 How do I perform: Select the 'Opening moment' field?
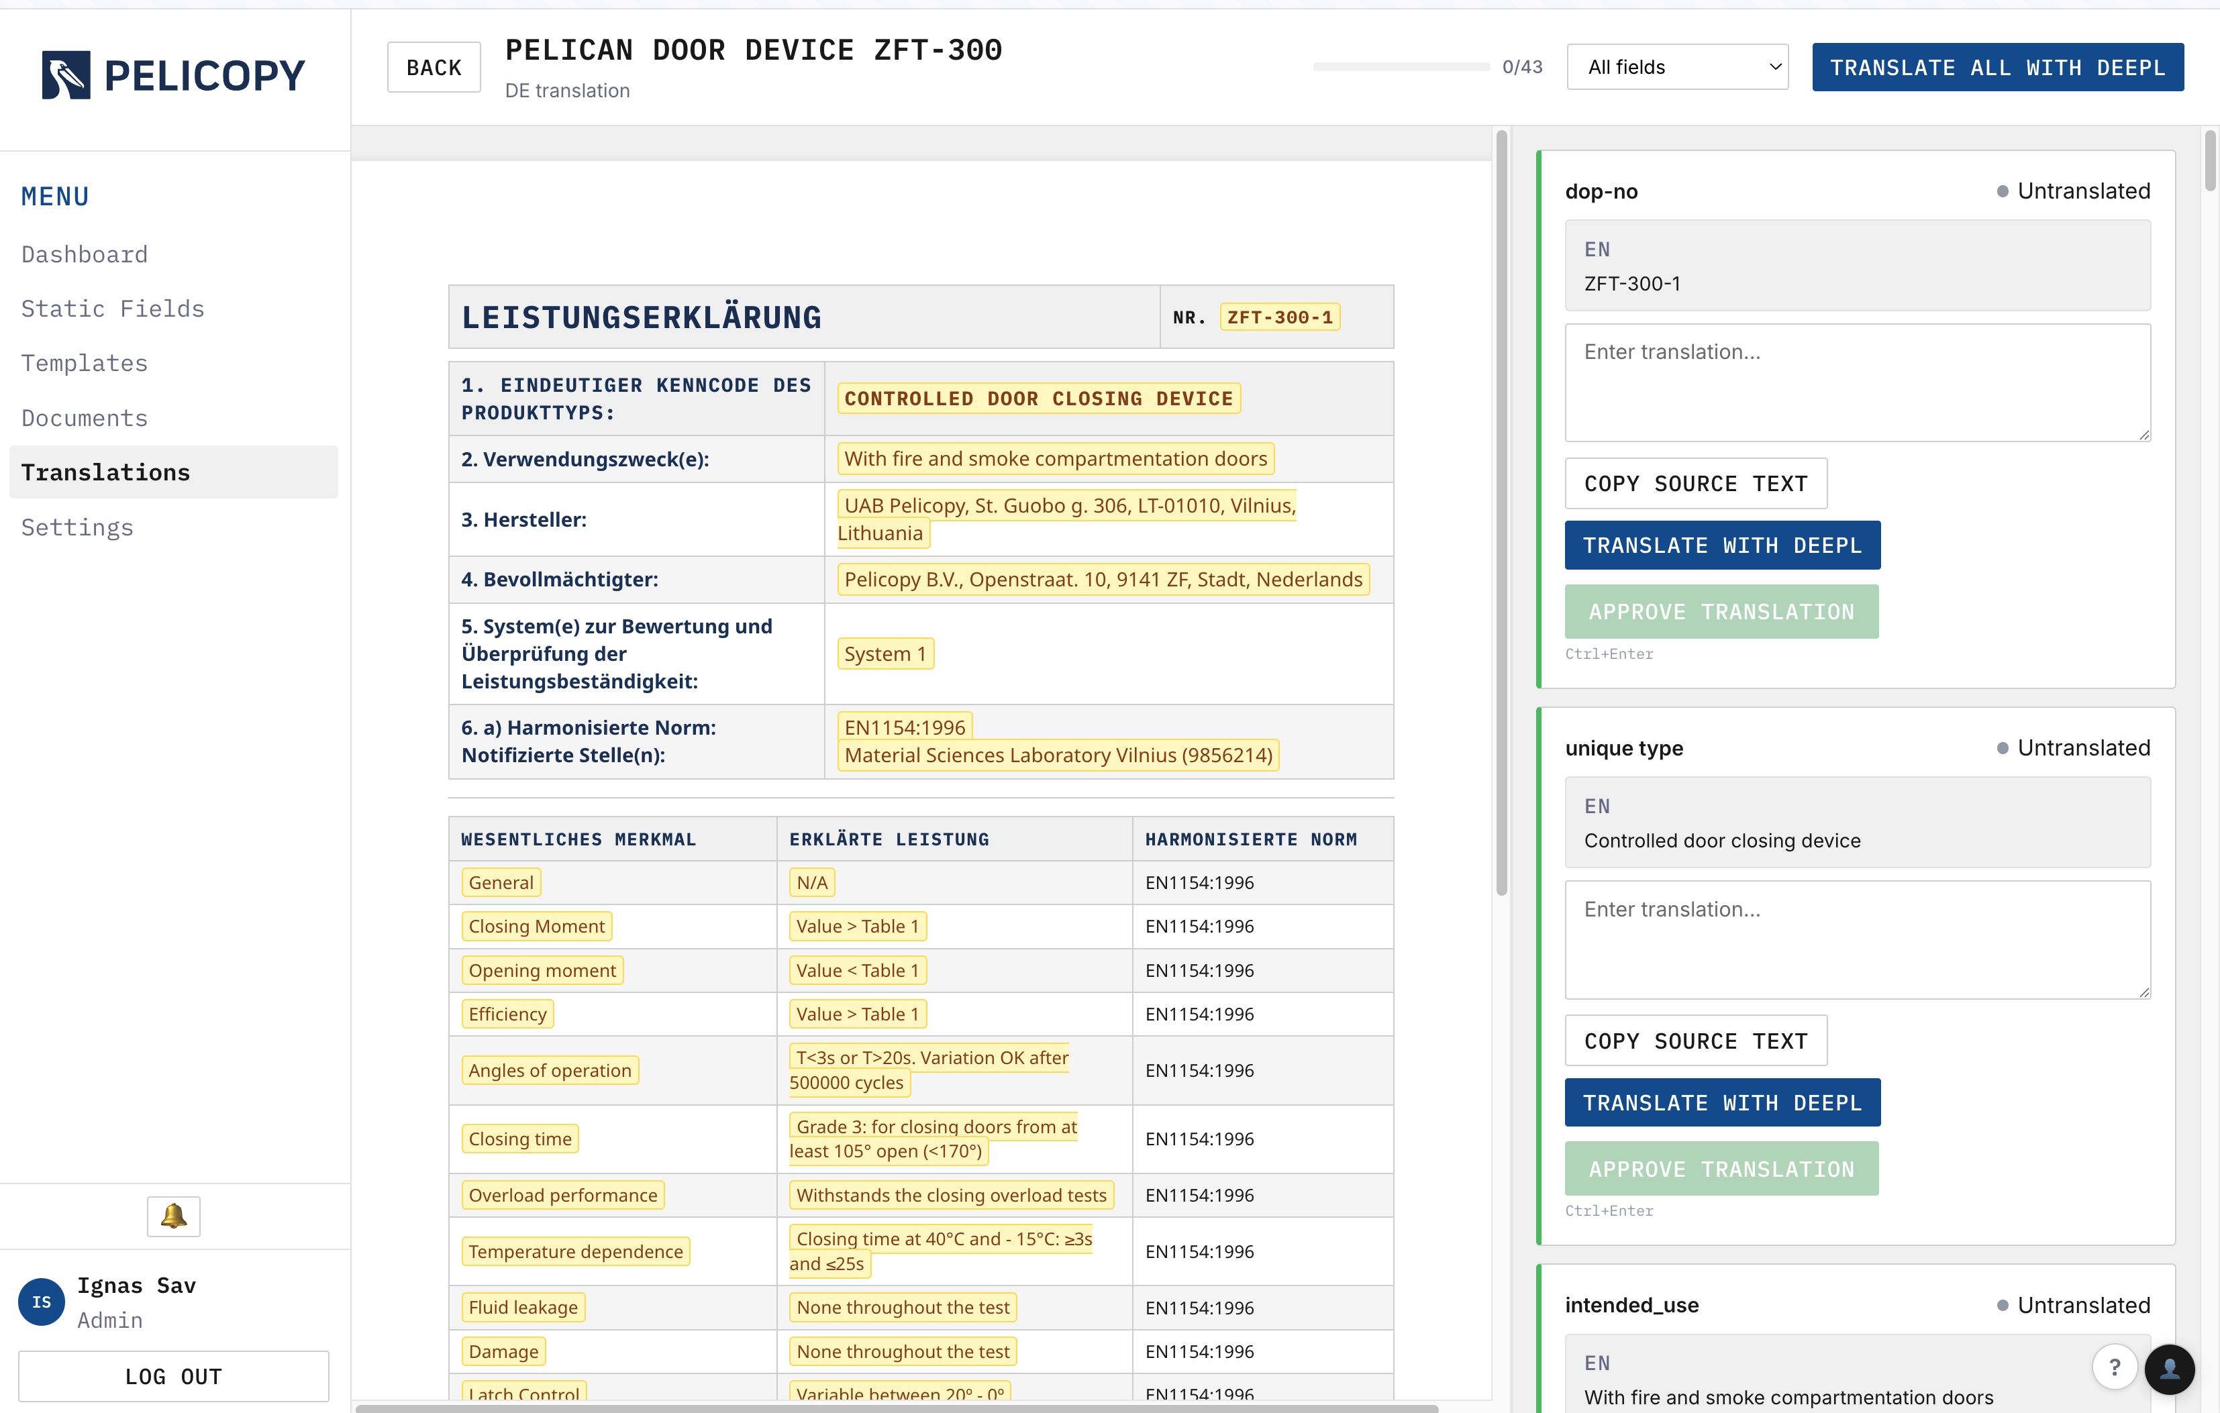(x=542, y=970)
